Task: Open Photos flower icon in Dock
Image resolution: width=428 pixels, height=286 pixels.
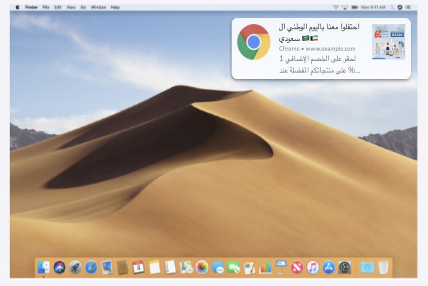Action: tap(202, 267)
